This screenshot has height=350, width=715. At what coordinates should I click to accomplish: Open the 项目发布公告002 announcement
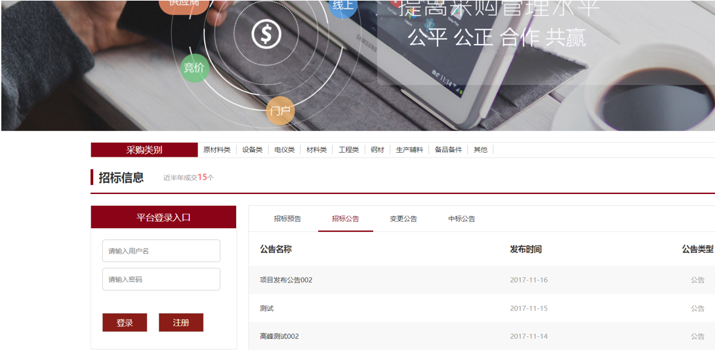[286, 280]
